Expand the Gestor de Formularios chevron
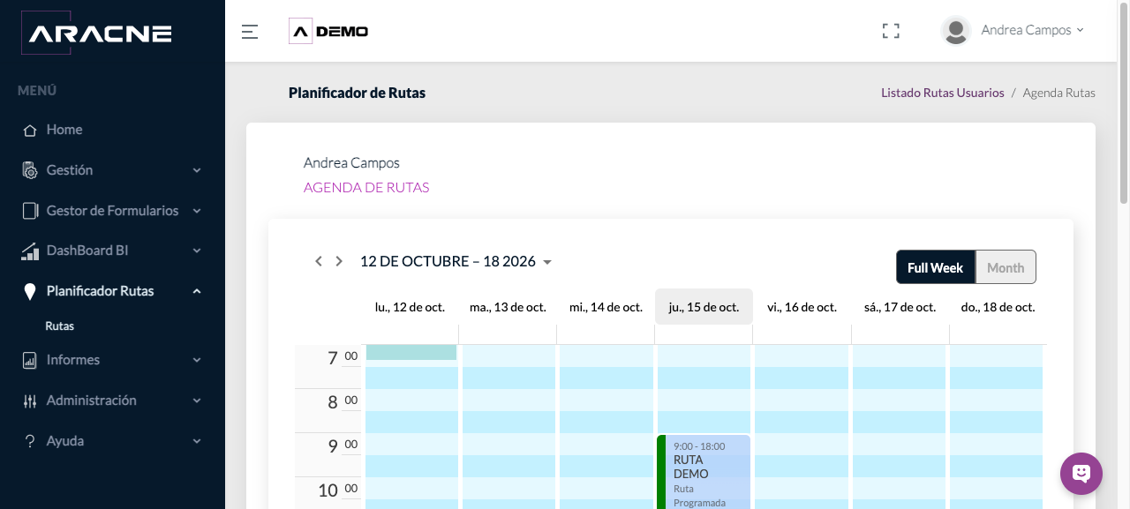Viewport: 1130px width, 509px height. pyautogui.click(x=197, y=211)
